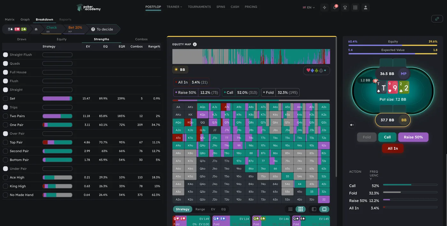Select the Equity tab
This screenshot has width=447, height=226.
pos(62,39)
